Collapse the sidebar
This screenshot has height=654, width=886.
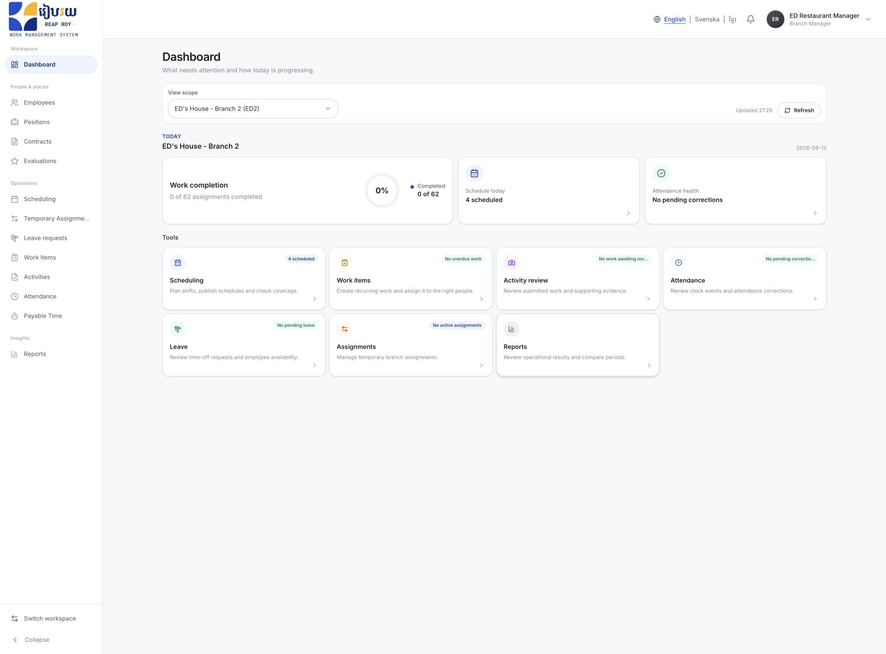31,640
